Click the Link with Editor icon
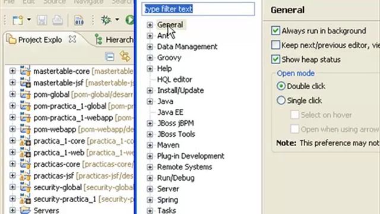 coord(125,56)
